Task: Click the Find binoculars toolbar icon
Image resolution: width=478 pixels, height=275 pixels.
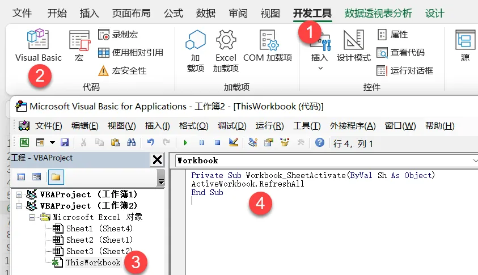Action: [131, 142]
